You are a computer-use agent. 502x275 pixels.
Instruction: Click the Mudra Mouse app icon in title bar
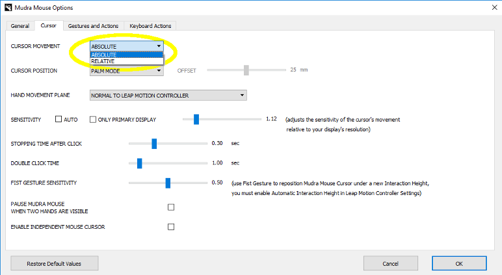click(x=8, y=7)
